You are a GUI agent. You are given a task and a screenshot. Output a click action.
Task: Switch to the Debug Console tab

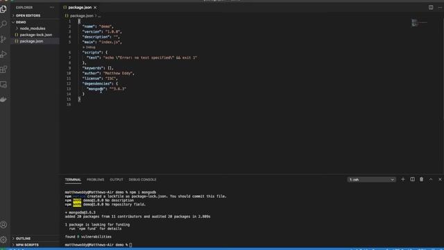[x=142, y=180]
